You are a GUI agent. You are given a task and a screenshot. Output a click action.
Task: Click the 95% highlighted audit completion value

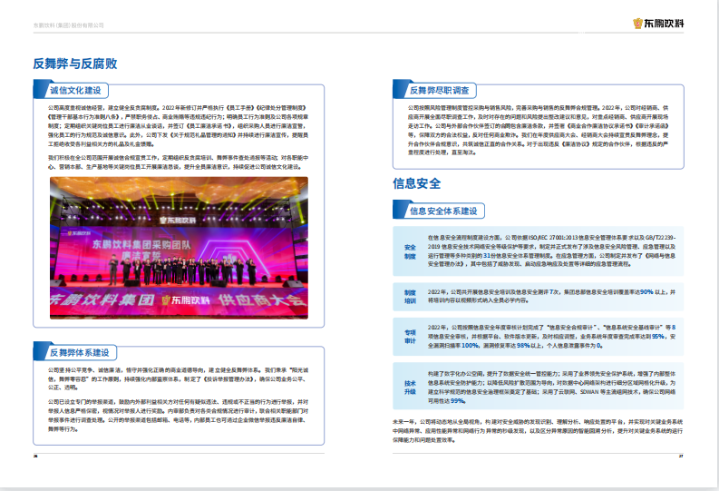(658, 337)
